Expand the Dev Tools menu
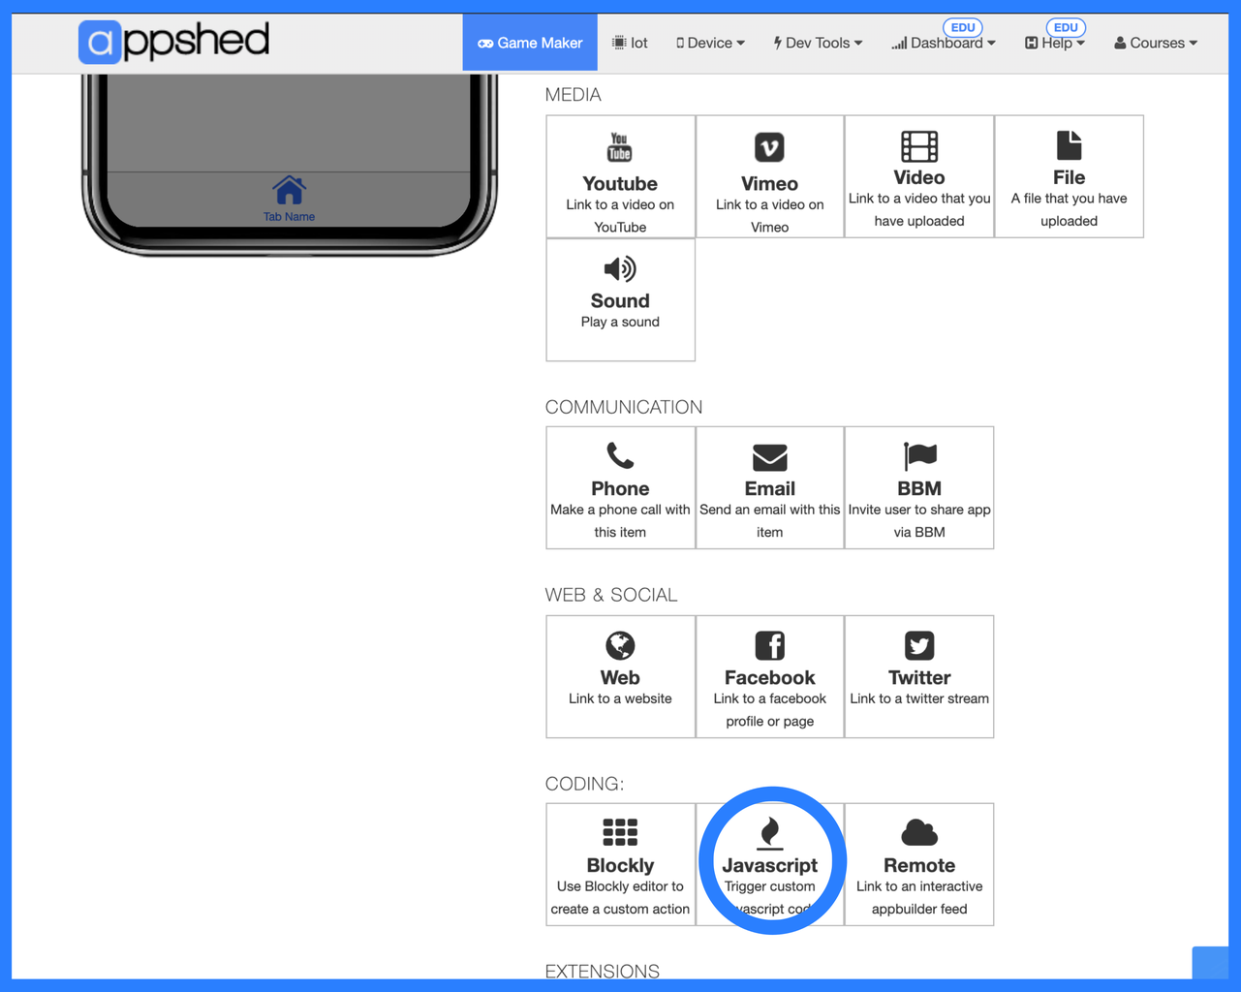 click(817, 43)
